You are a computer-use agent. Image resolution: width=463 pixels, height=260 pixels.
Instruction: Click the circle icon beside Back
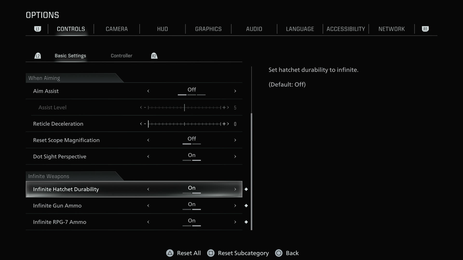tap(279, 253)
